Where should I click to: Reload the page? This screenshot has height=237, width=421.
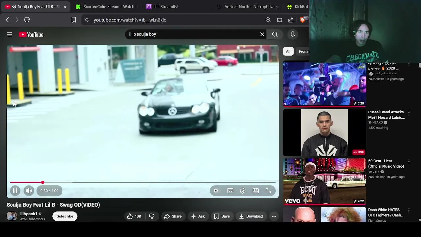click(27, 20)
